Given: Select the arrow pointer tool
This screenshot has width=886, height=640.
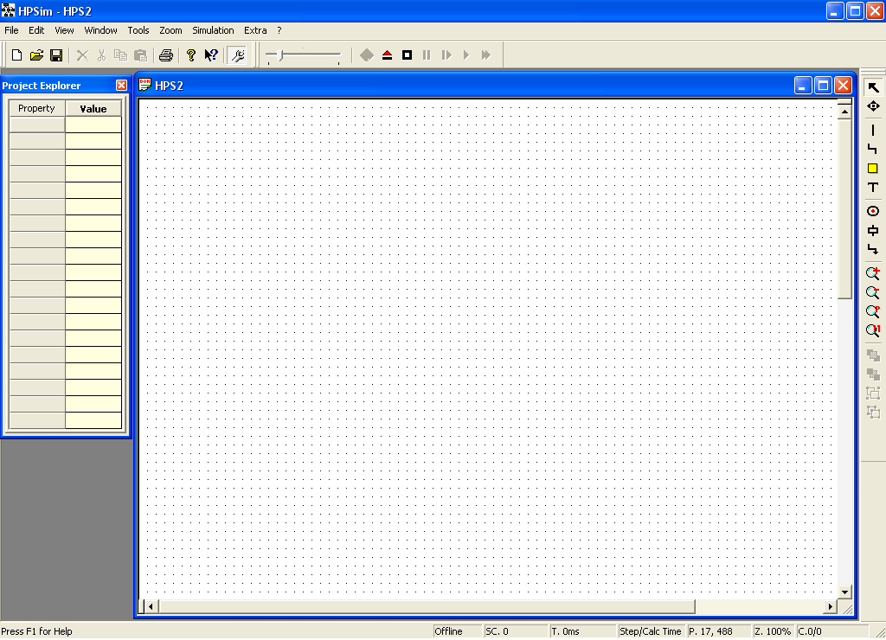Looking at the screenshot, I should tap(873, 87).
